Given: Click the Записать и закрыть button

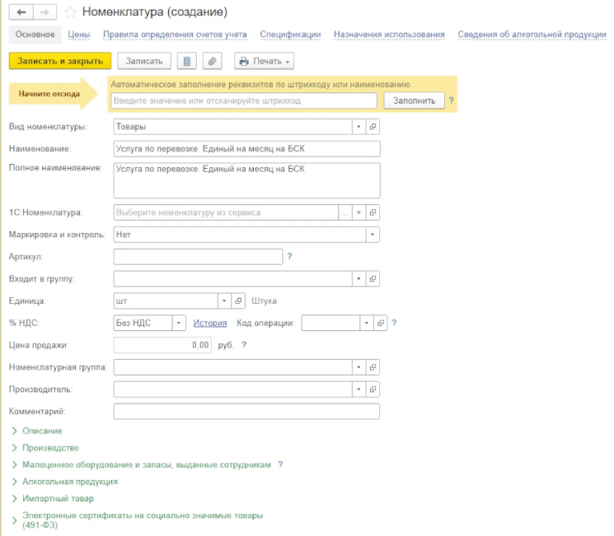Looking at the screenshot, I should (x=59, y=61).
